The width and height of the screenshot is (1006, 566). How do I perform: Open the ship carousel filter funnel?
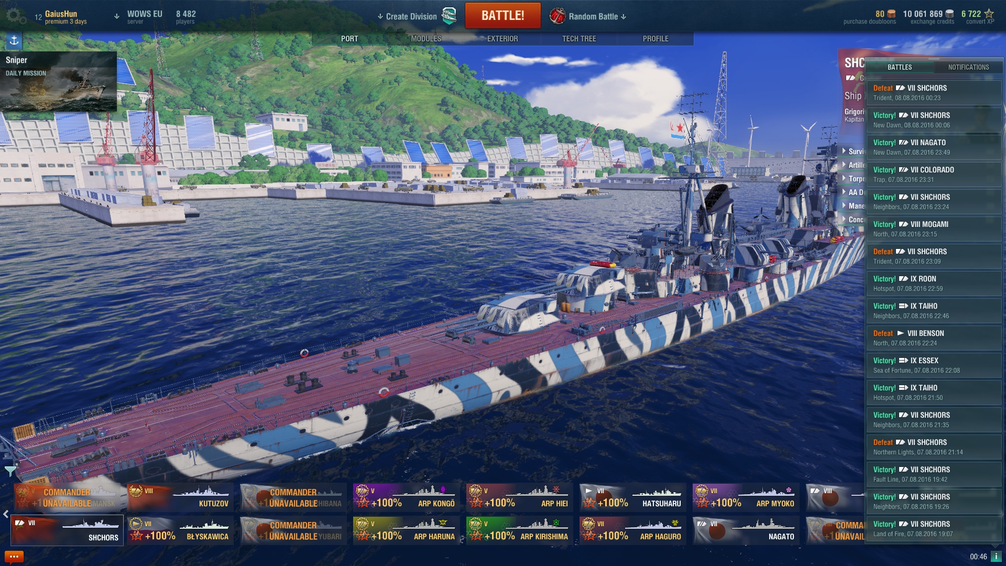10,471
